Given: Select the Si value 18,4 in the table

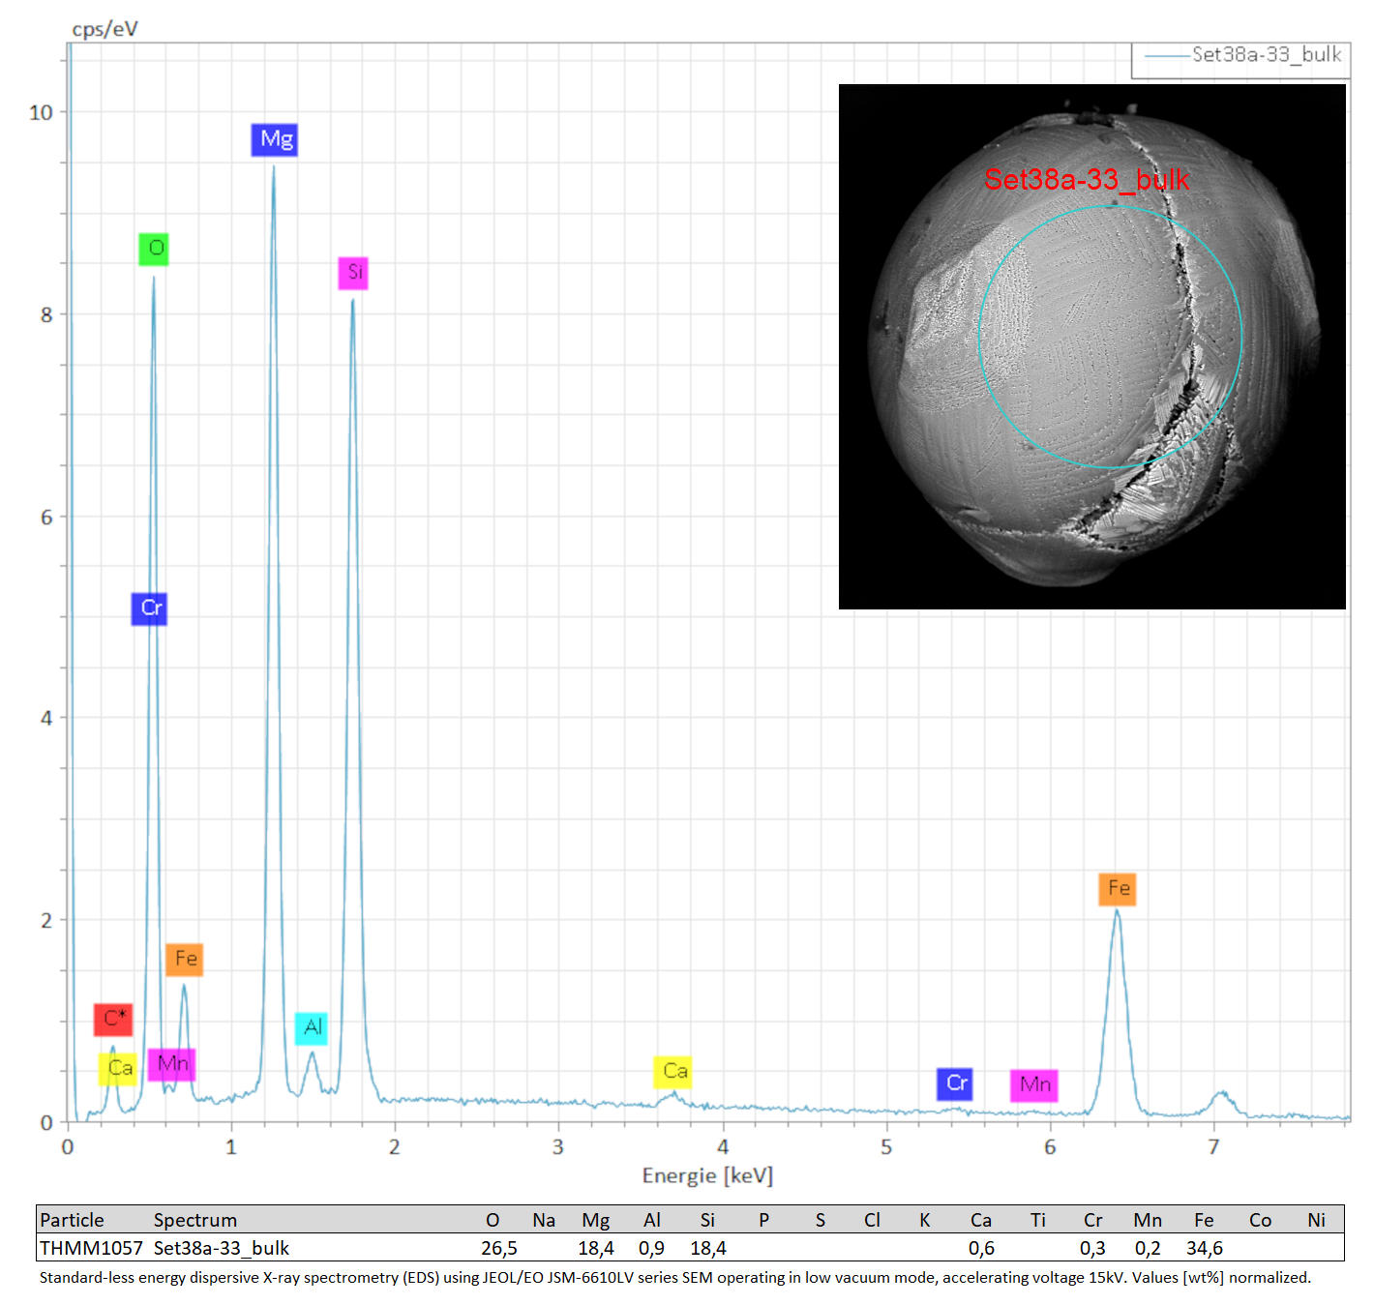Looking at the screenshot, I should pyautogui.click(x=708, y=1248).
